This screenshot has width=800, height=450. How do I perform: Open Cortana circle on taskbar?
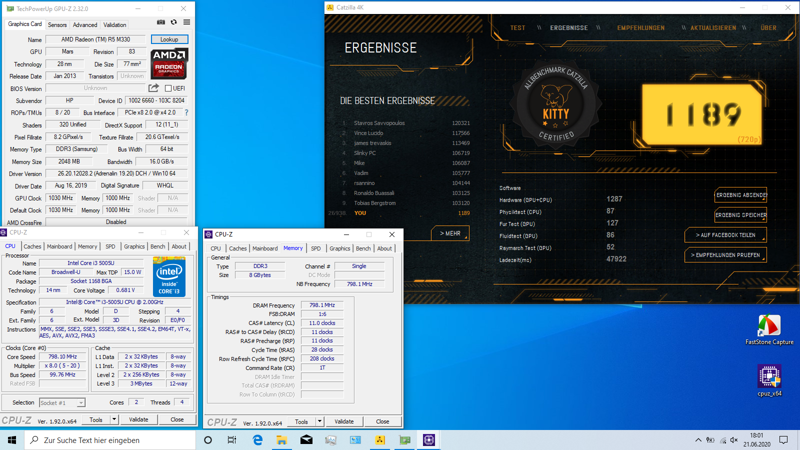208,440
